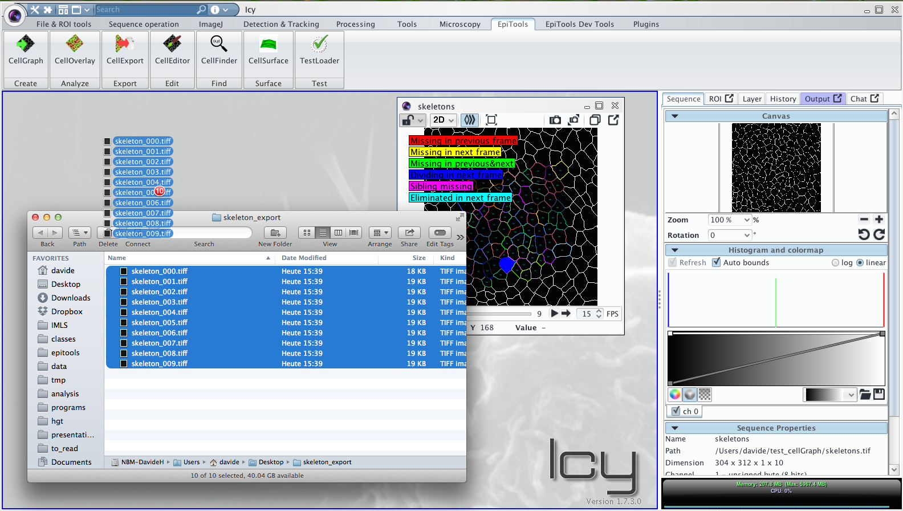Image resolution: width=903 pixels, height=511 pixels.
Task: Open the colormap gradient dropdown
Action: 830,394
